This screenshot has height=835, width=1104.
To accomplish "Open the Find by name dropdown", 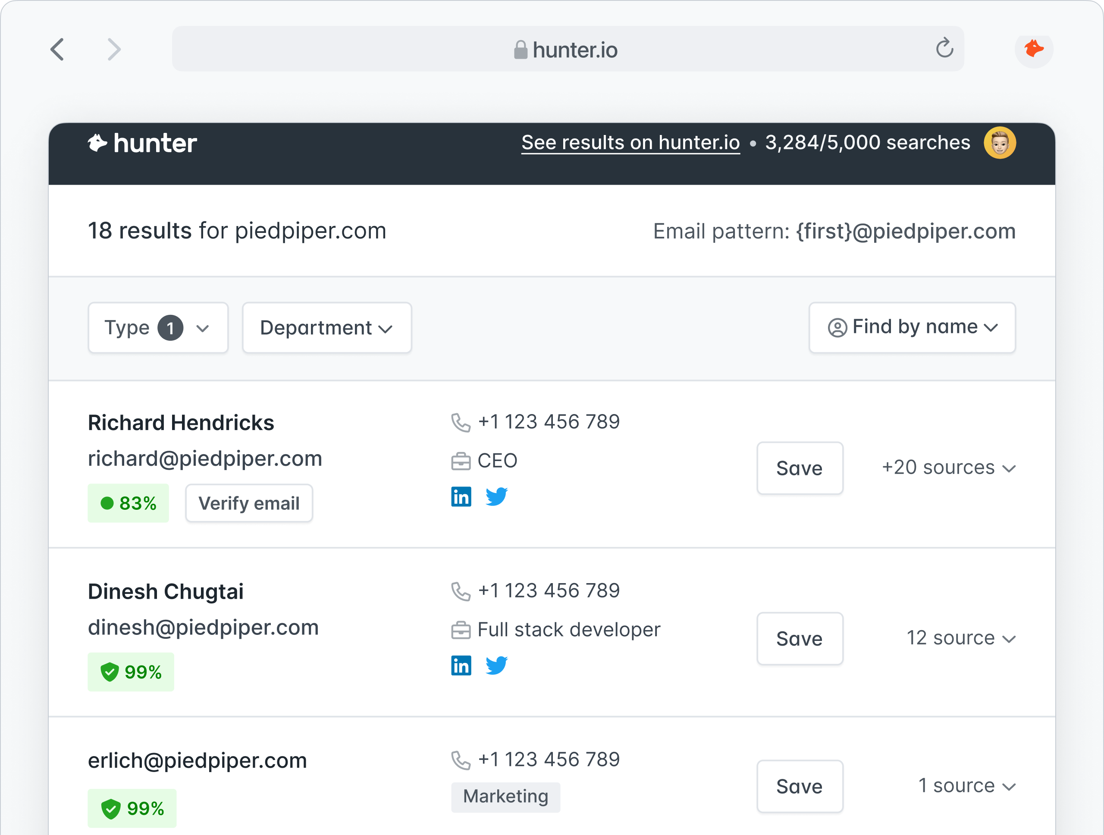I will 913,327.
